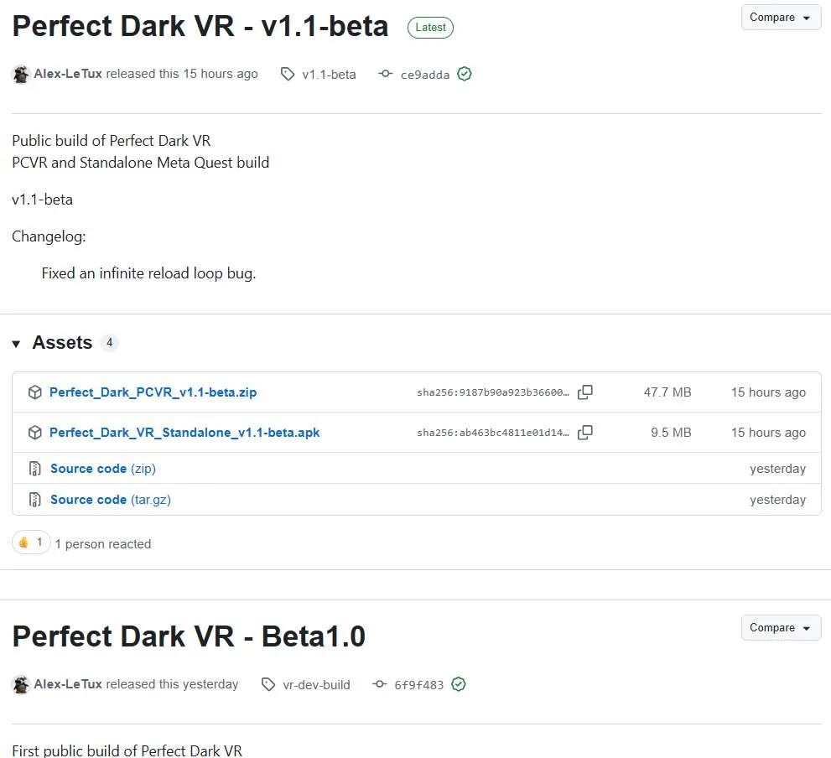831x758 pixels.
Task: Copy SHA256 hash of PCVR zip file
Action: [585, 392]
